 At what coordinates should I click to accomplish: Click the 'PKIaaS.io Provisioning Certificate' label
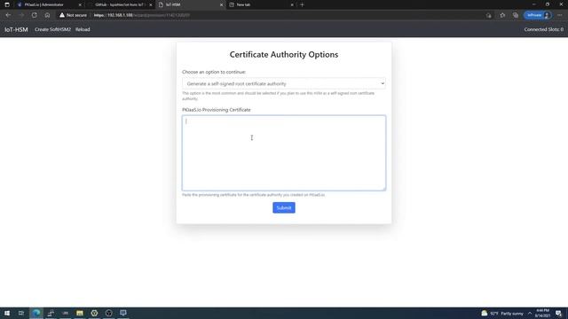217,110
